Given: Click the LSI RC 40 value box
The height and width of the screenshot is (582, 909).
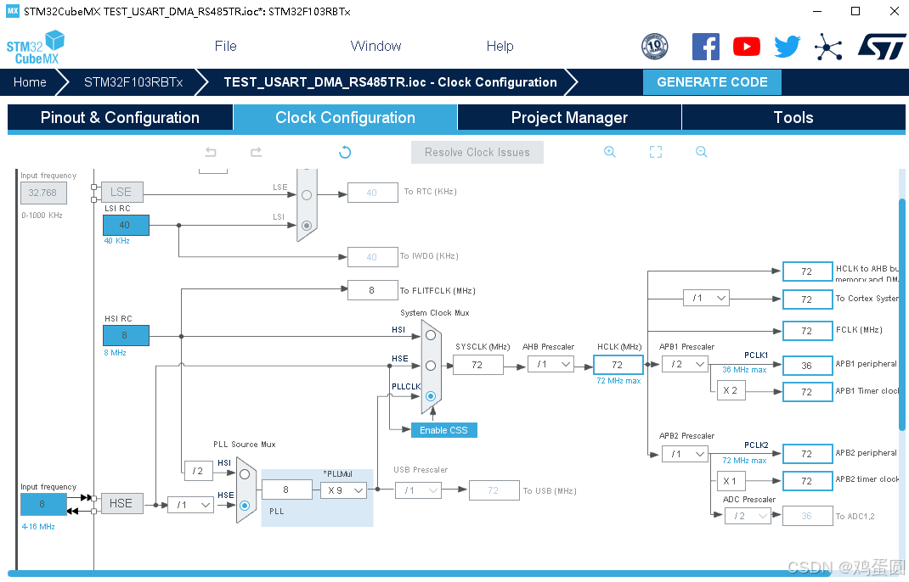Looking at the screenshot, I should (x=126, y=226).
